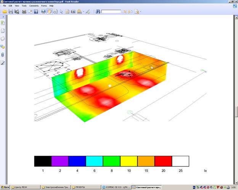
Task: Click the uTorrent tray icon
Action: (x=215, y=188)
